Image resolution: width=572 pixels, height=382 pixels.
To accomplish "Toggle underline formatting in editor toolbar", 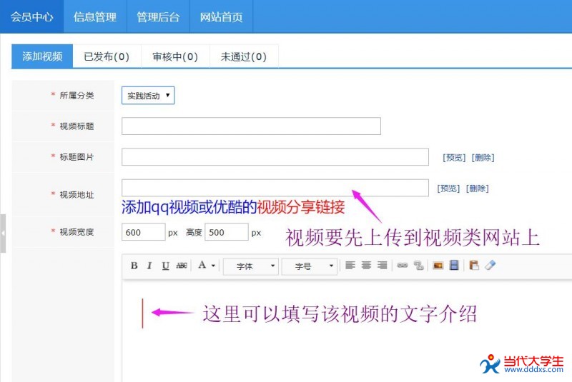I will point(165,266).
